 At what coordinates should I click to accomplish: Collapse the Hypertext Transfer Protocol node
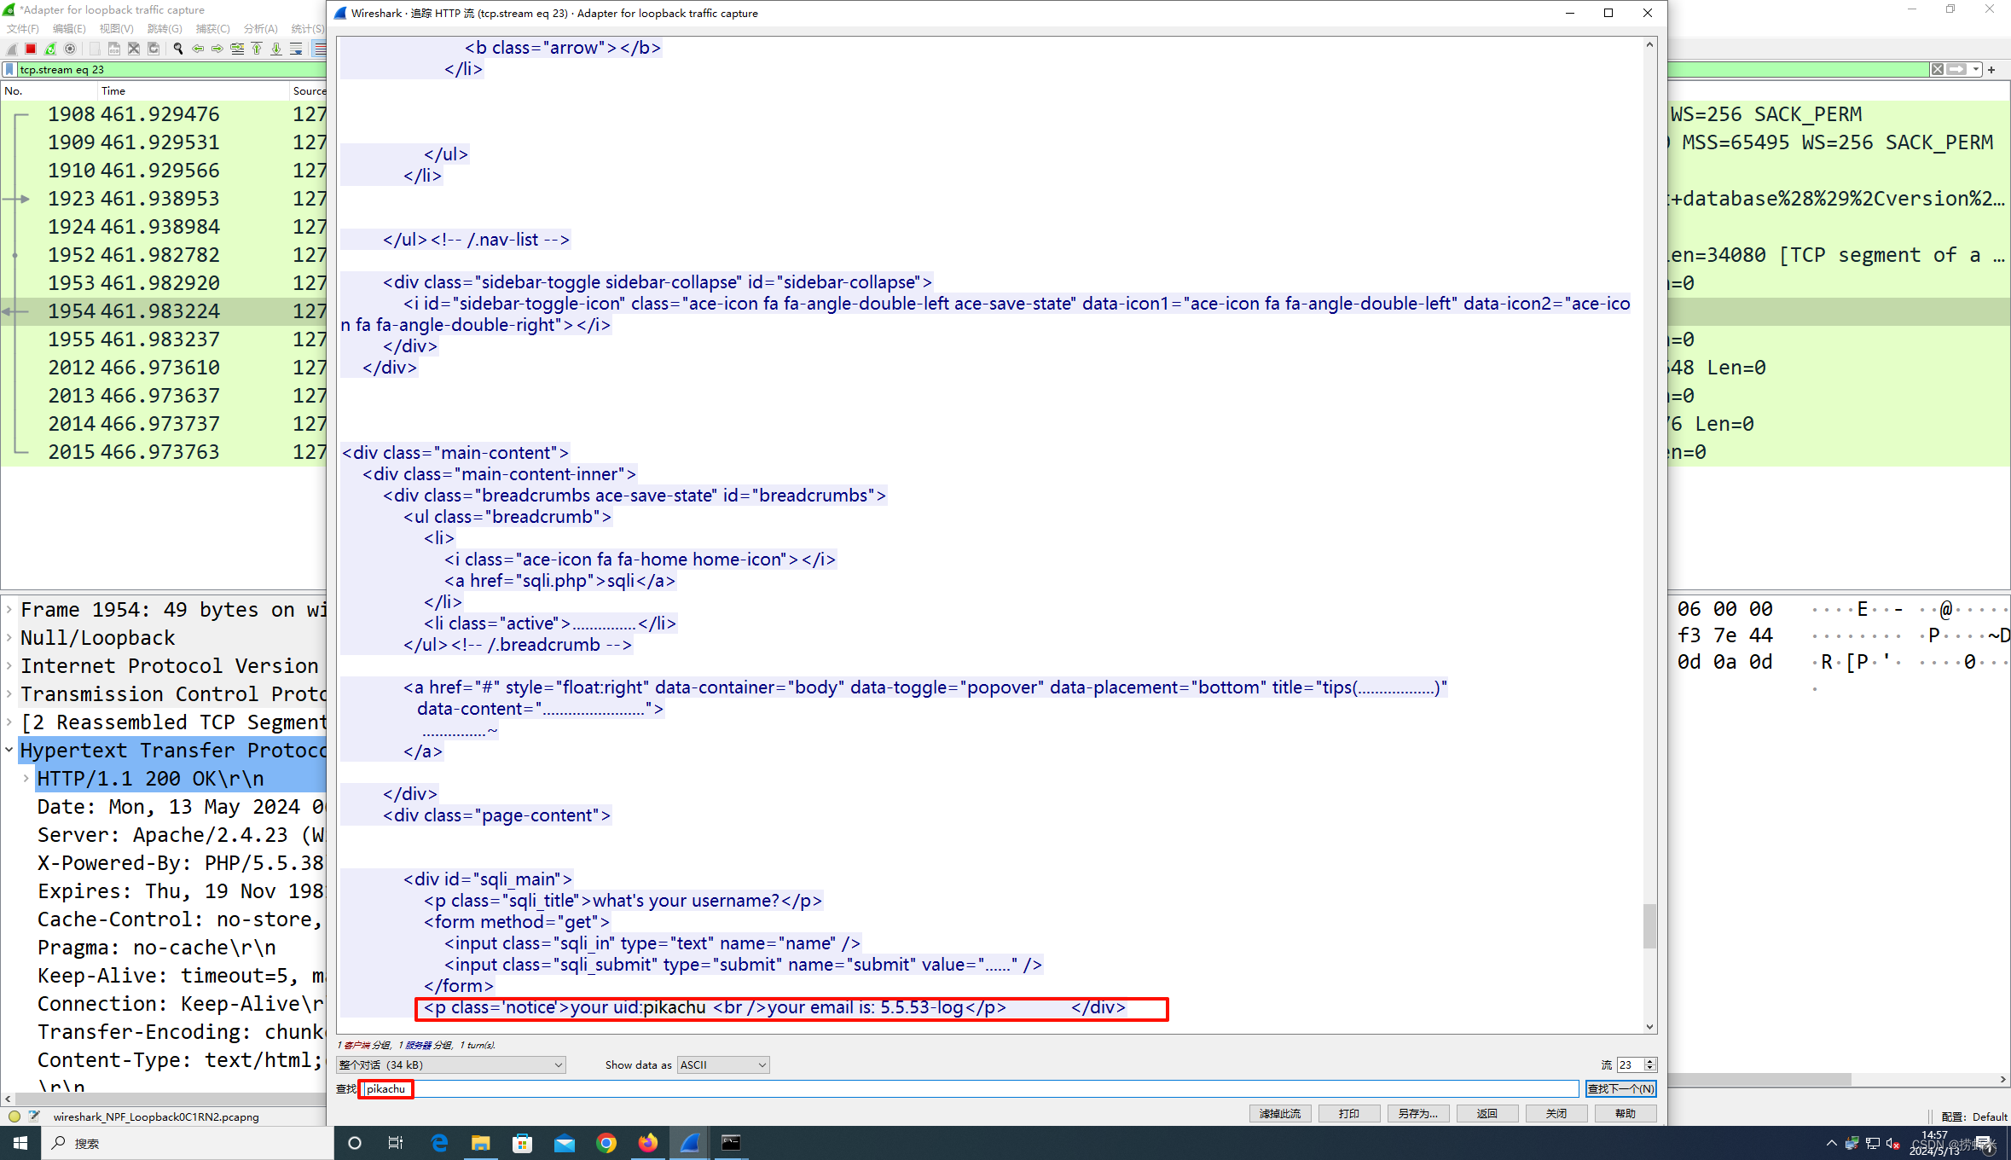(9, 751)
